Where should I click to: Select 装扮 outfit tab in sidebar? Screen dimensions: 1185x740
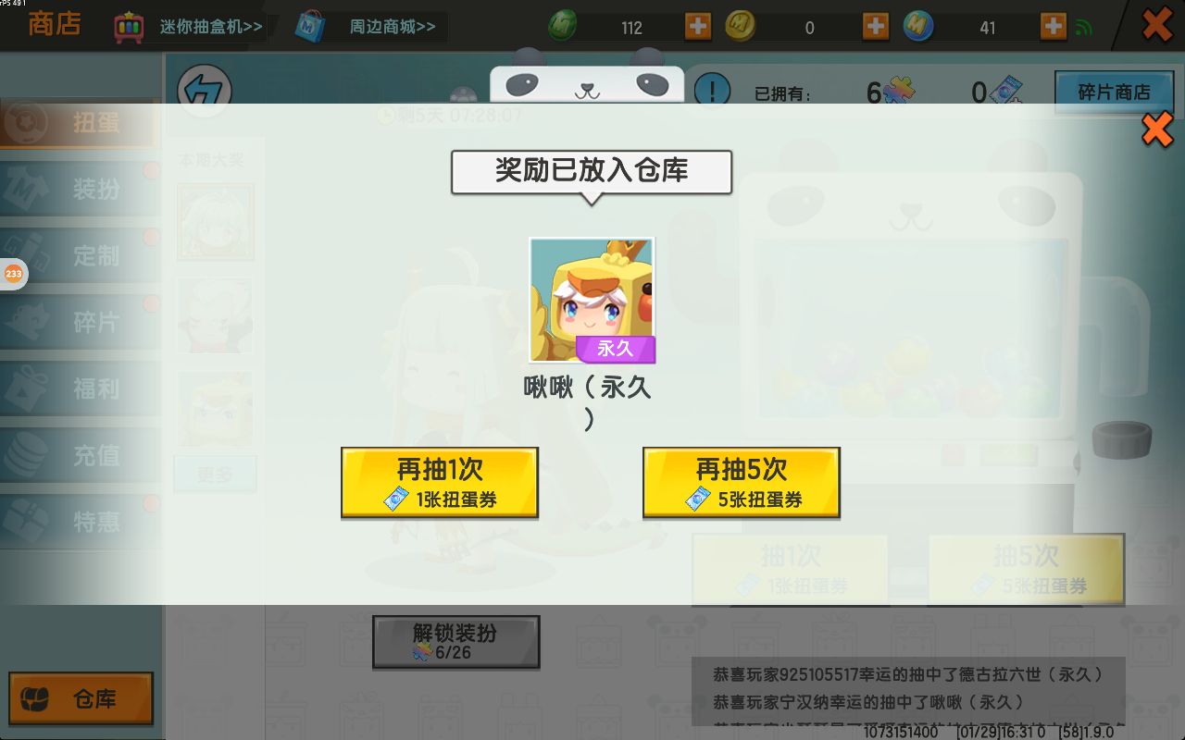click(80, 190)
